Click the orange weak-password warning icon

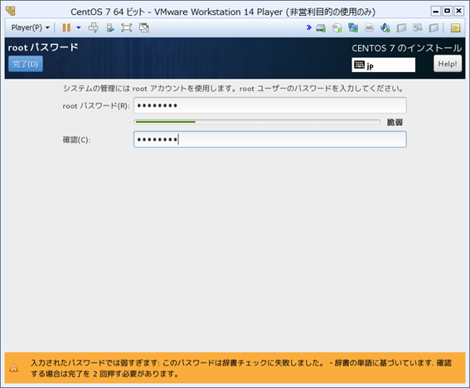point(14,368)
